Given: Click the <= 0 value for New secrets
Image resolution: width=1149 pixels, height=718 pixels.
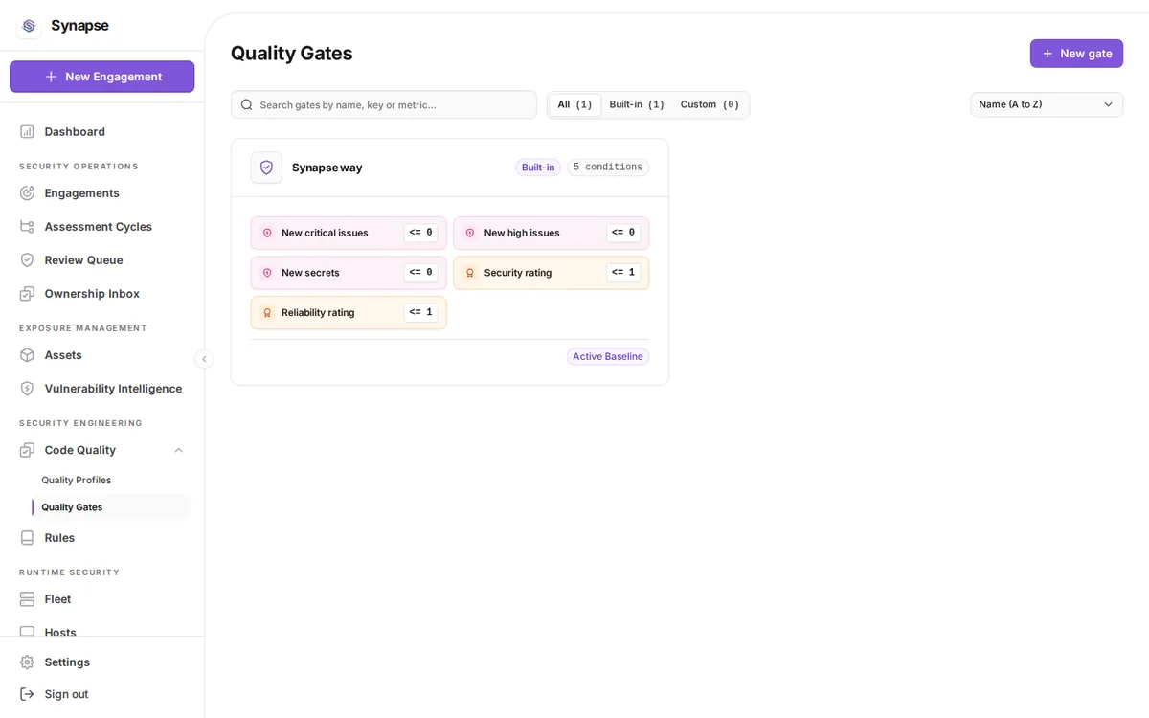Looking at the screenshot, I should [x=421, y=273].
